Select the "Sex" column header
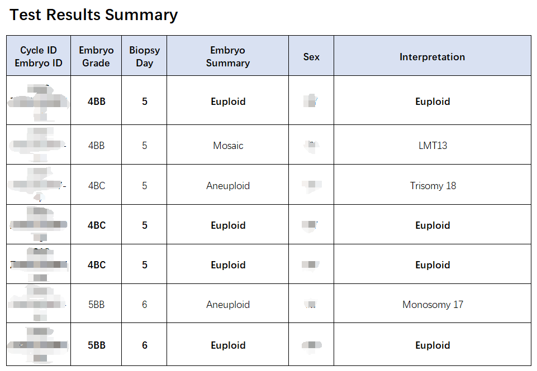Screen dimensions: 537x371 (311, 57)
